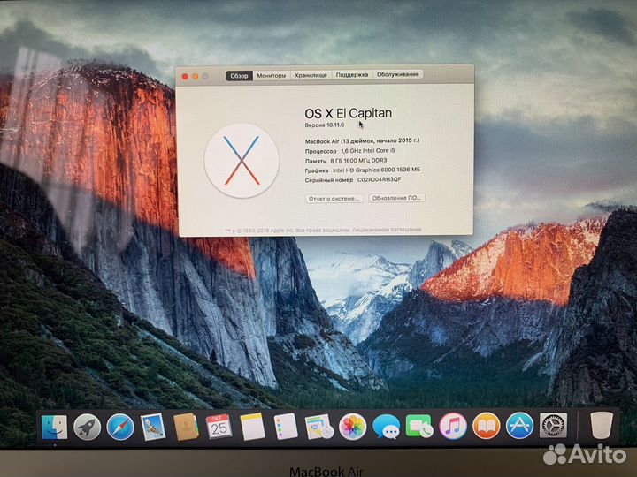
Task: Switch to the Обслуживание tab
Action: coord(398,74)
